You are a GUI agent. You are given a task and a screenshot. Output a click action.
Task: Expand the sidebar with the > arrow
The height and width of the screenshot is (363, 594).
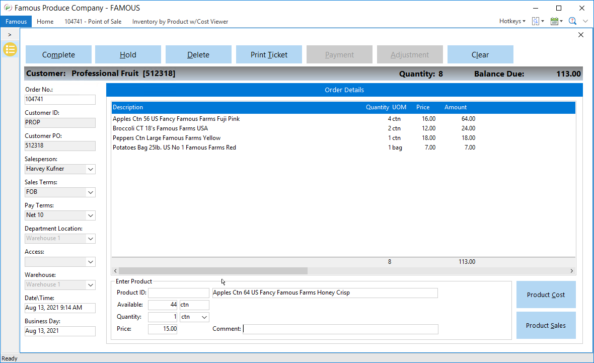(x=10, y=35)
